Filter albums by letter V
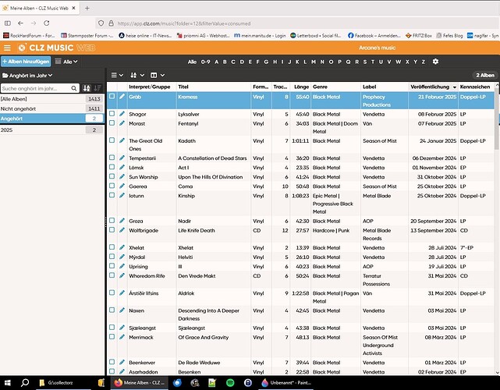The height and width of the screenshot is (390, 500). [x=389, y=62]
